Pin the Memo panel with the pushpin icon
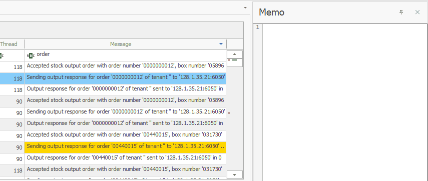This screenshot has width=428, height=181. click(401, 12)
